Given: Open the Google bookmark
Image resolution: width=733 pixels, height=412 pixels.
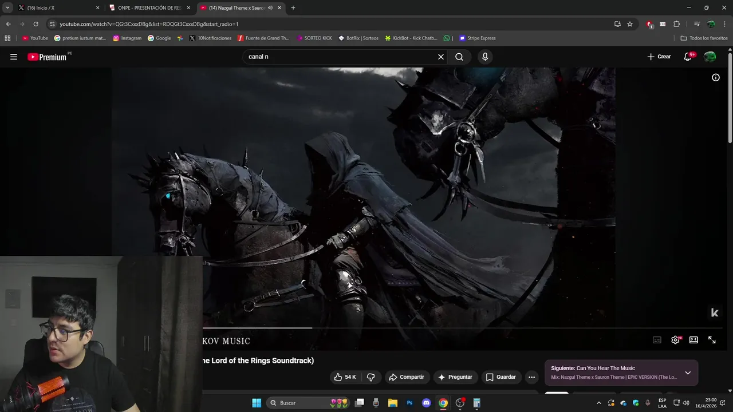Looking at the screenshot, I should (159, 38).
